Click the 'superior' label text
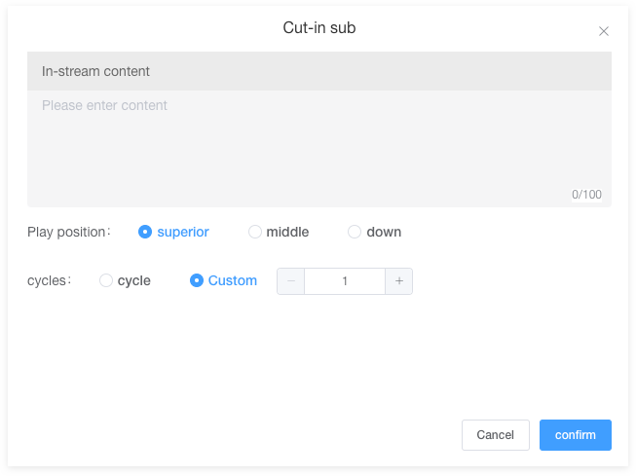 (183, 232)
